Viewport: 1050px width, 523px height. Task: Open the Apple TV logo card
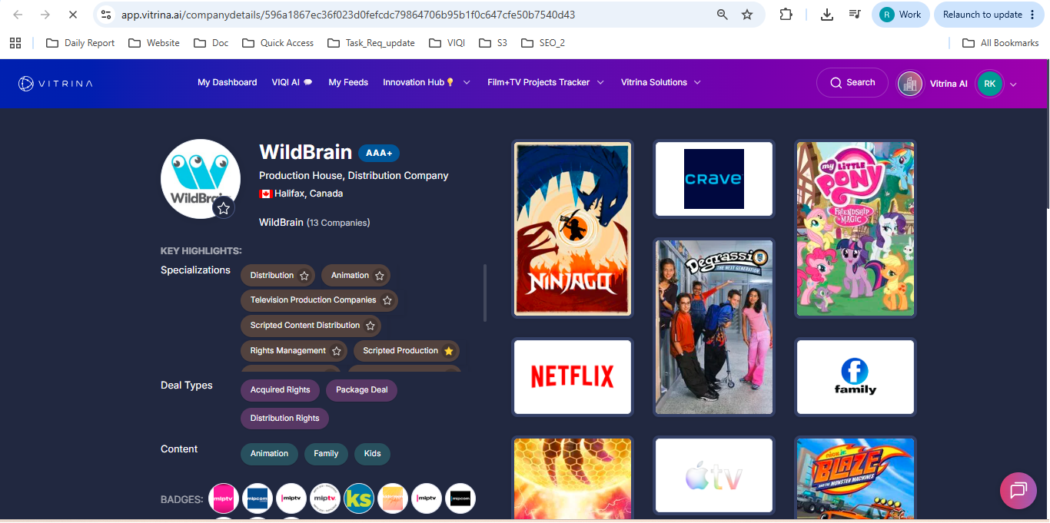(714, 475)
